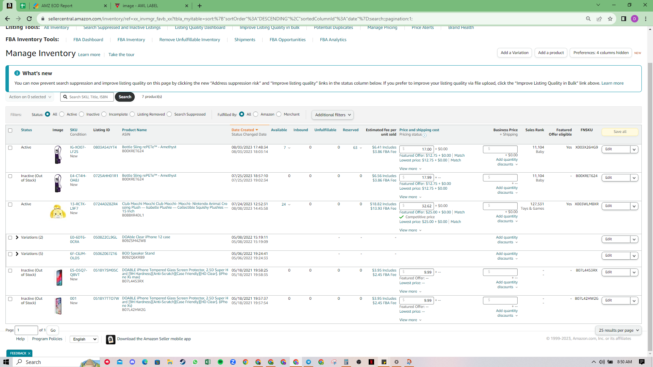This screenshot has height=367, width=653.
Task: Open Excel from the Windows taskbar
Action: [208, 362]
